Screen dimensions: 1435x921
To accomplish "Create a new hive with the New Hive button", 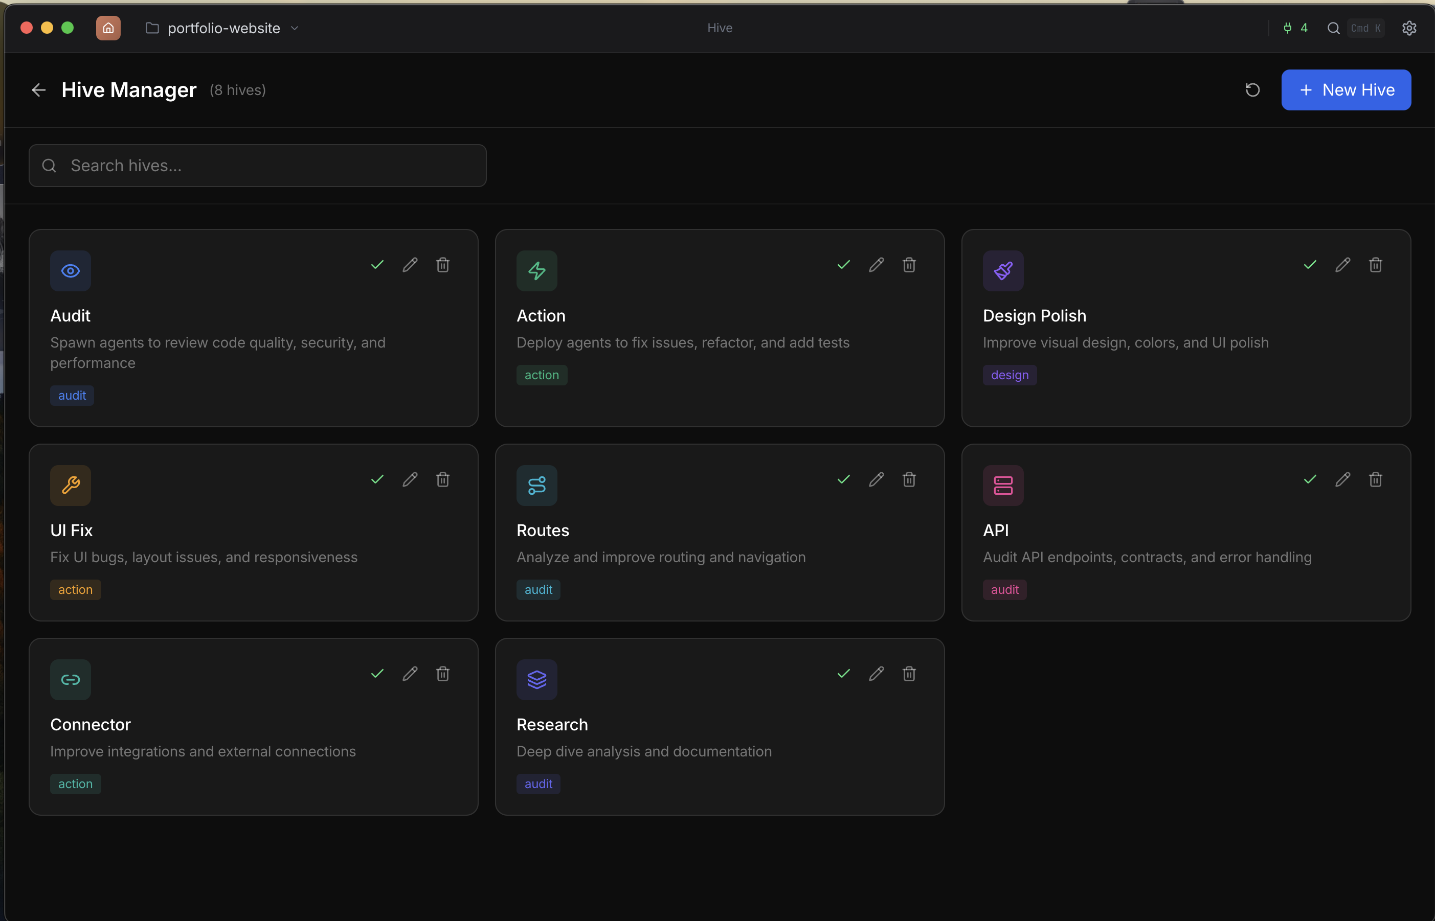I will tap(1346, 90).
